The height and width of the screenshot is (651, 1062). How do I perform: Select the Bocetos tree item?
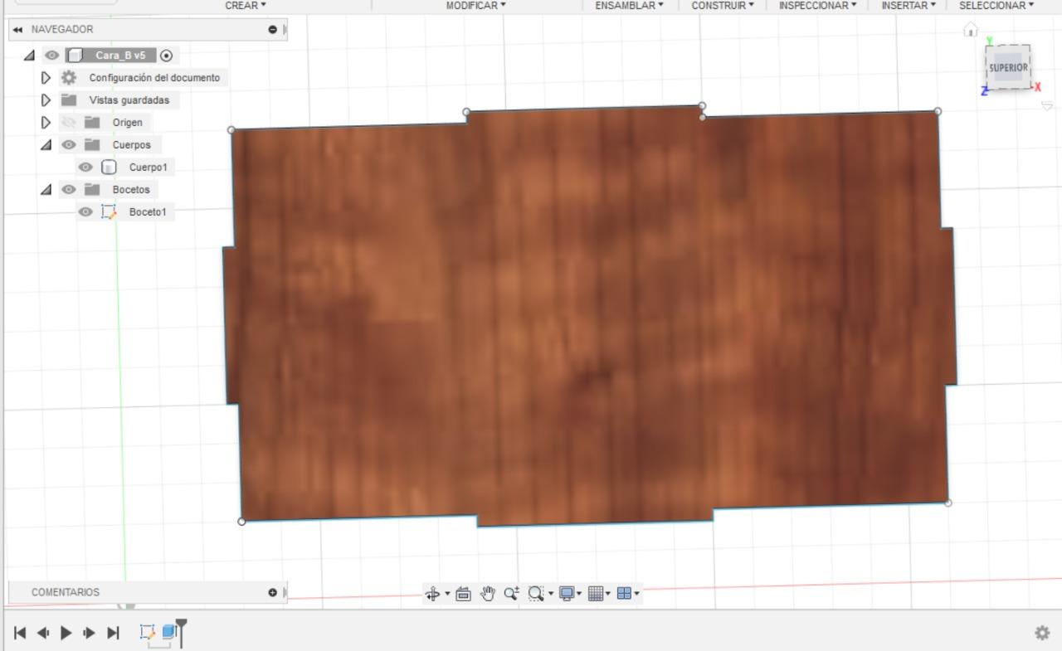tap(131, 190)
